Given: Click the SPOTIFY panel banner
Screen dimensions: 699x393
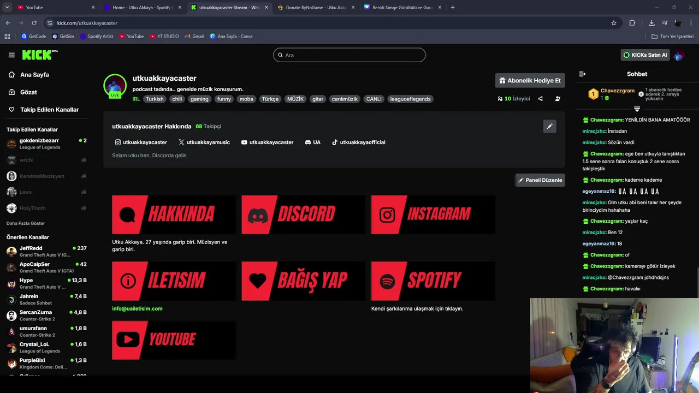Looking at the screenshot, I should point(433,281).
